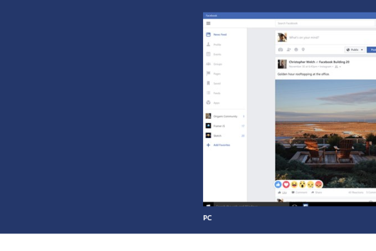Click the Facebook taskbar icon
Screen dimensions: 376x251
coord(306,205)
